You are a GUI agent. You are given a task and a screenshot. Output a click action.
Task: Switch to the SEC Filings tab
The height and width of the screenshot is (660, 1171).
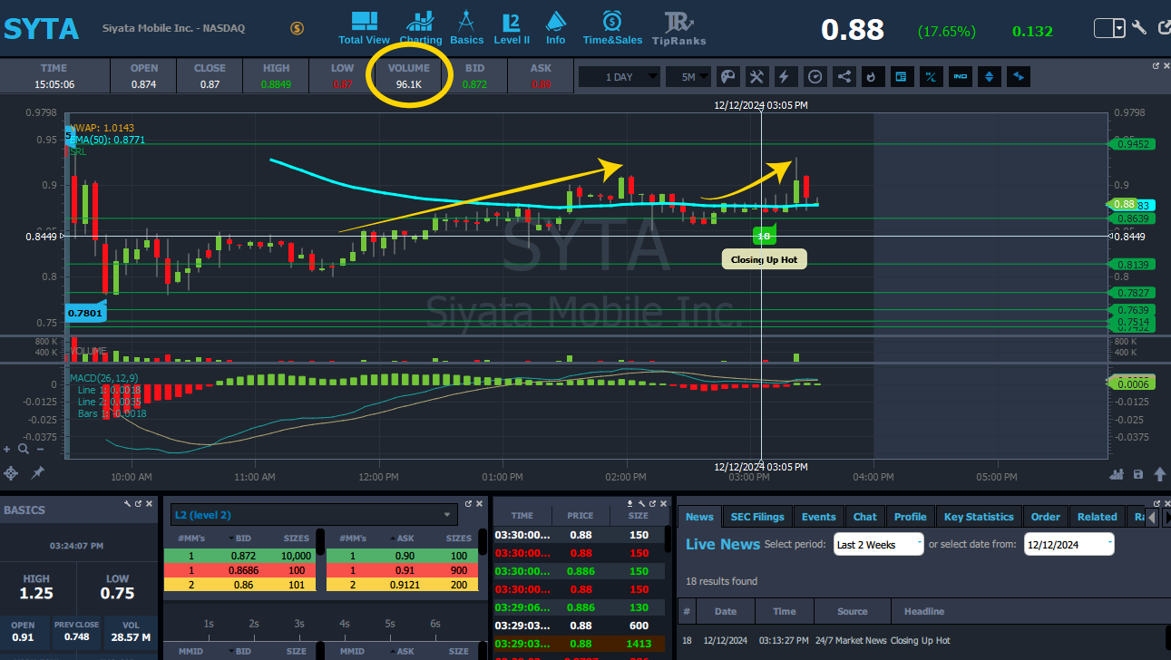coord(756,517)
